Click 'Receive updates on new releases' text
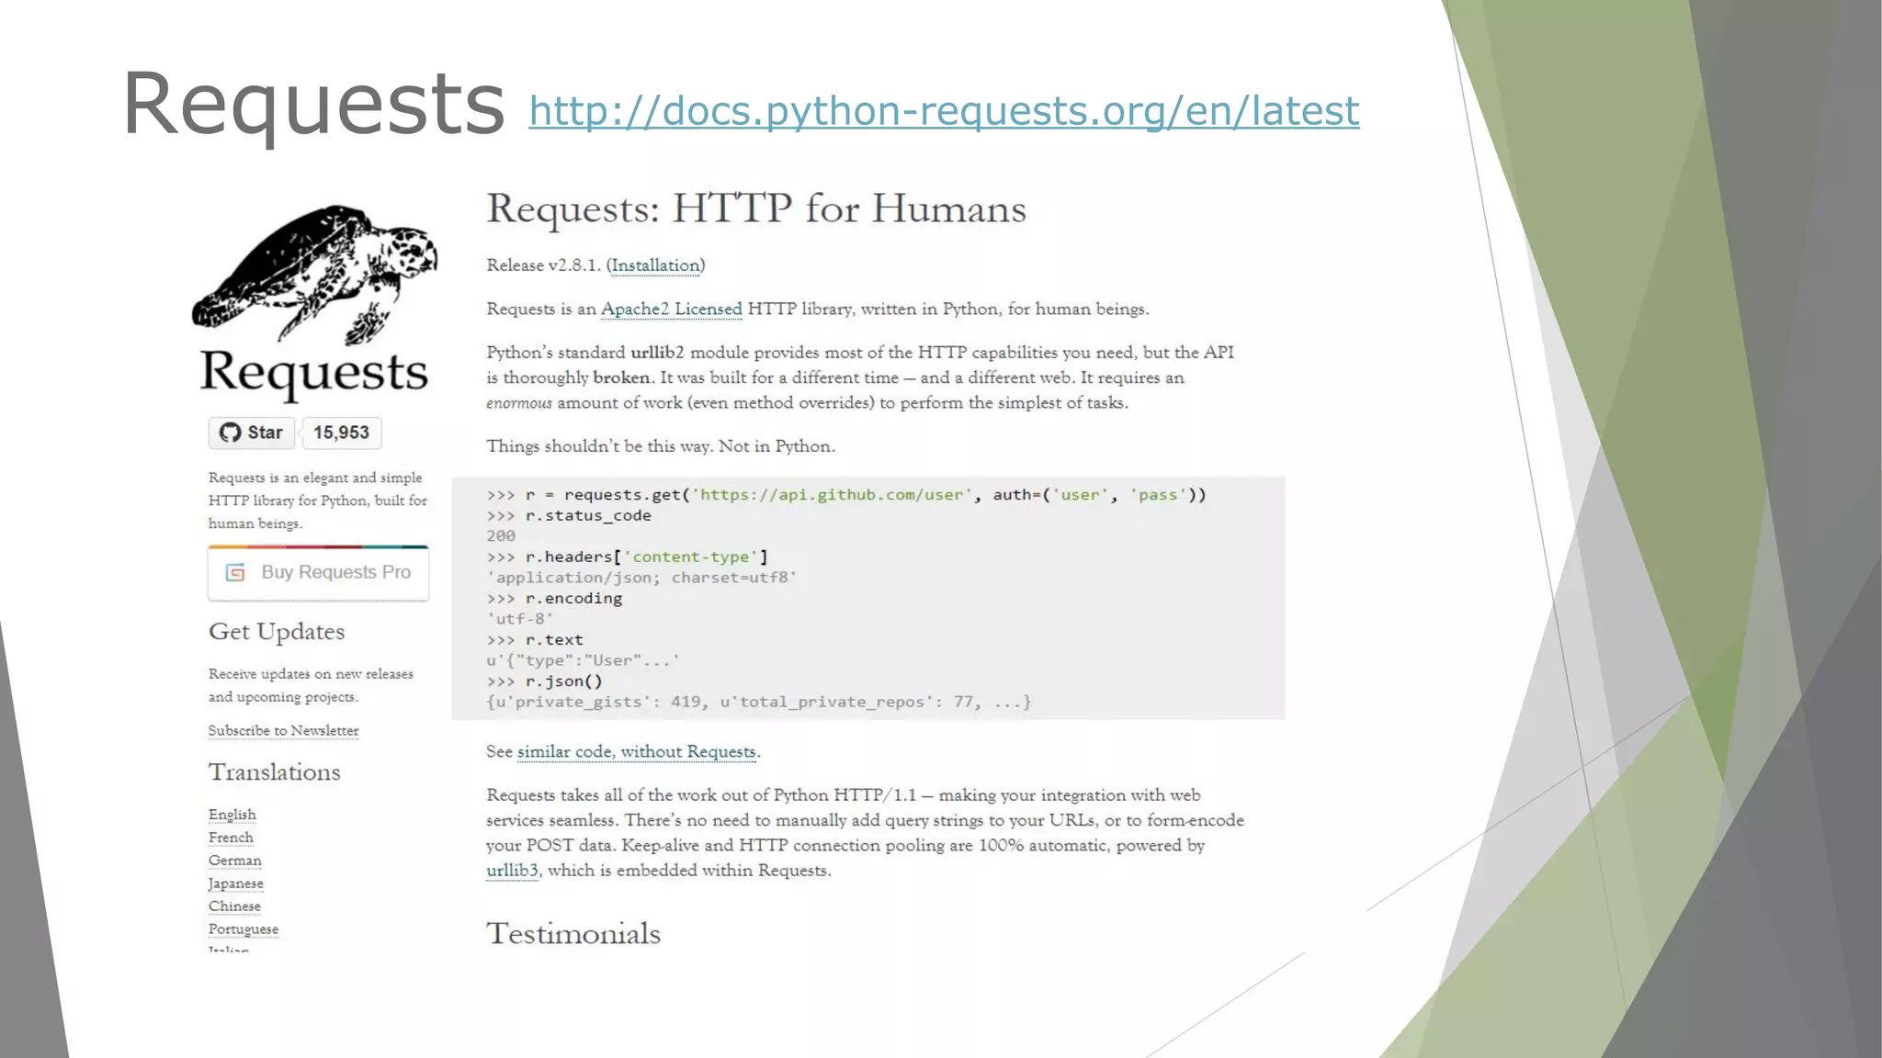Image resolution: width=1882 pixels, height=1058 pixels. pyautogui.click(x=311, y=674)
